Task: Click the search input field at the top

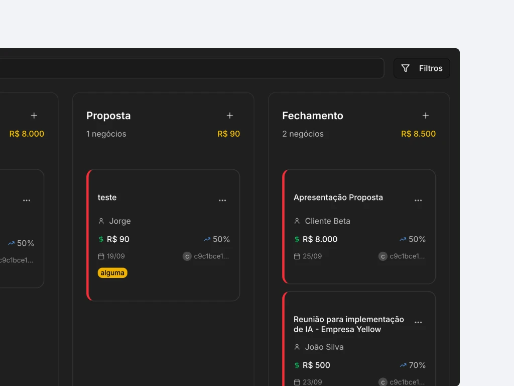Action: [x=191, y=68]
